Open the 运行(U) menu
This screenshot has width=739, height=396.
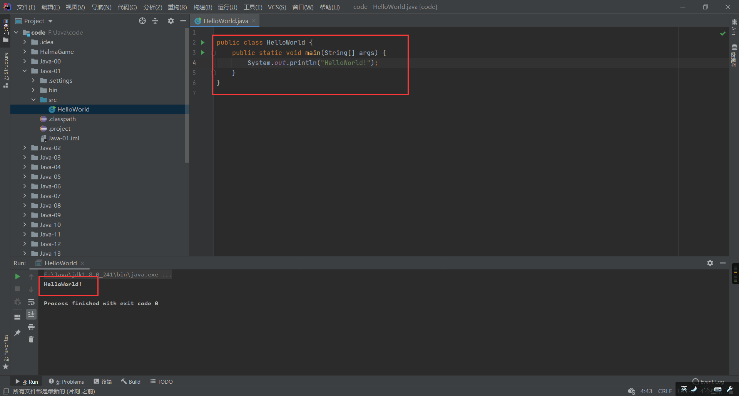[x=227, y=7]
